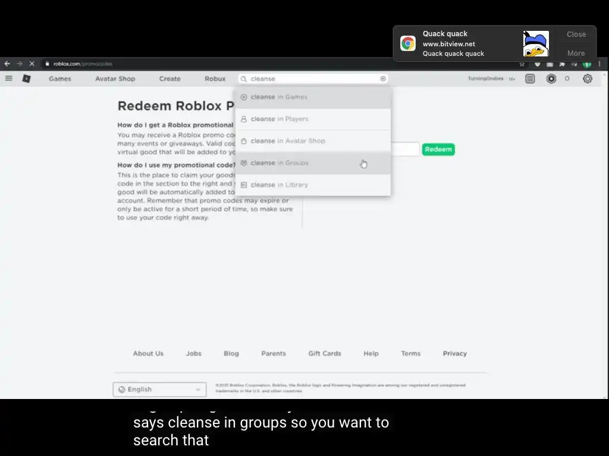Image resolution: width=609 pixels, height=456 pixels.
Task: Open the Privacy footer link
Action: coord(455,353)
